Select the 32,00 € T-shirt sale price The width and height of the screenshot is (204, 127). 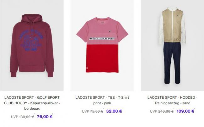114,111
